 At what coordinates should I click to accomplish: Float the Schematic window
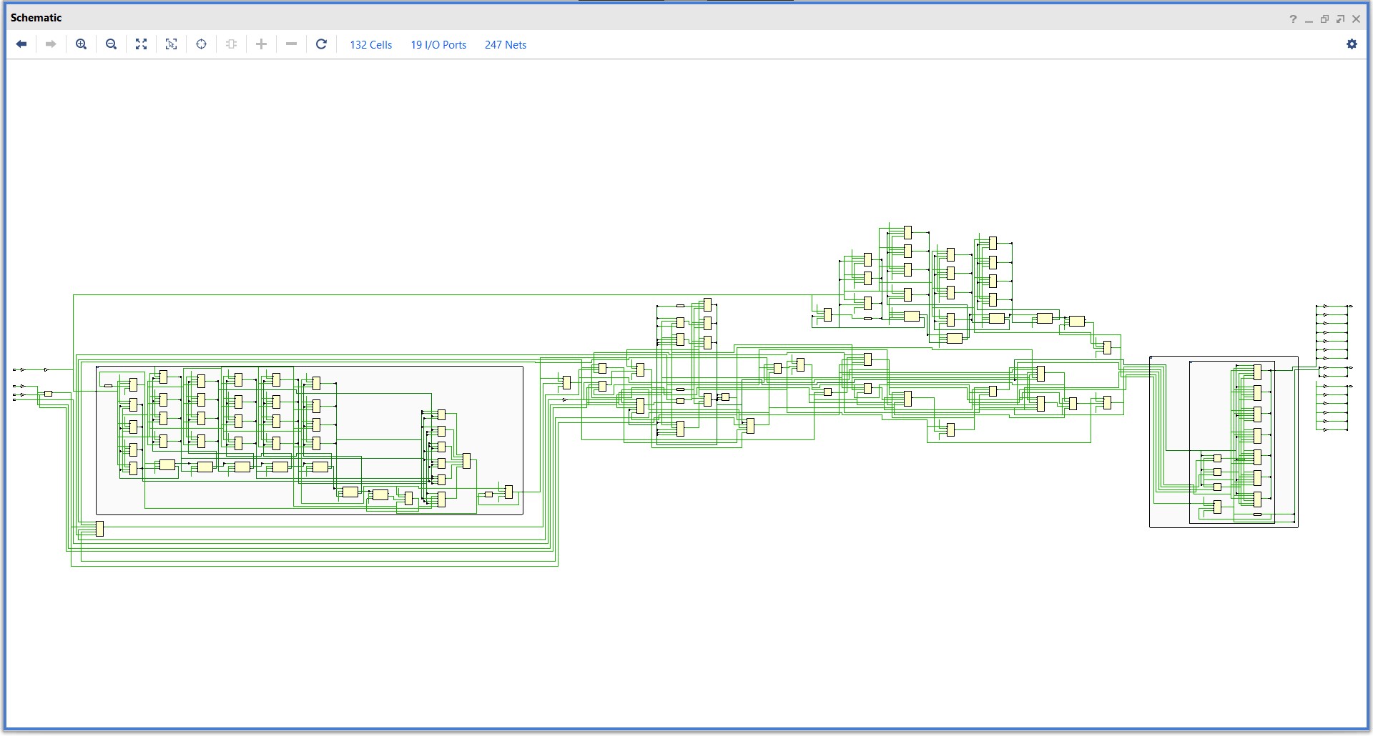click(x=1340, y=19)
